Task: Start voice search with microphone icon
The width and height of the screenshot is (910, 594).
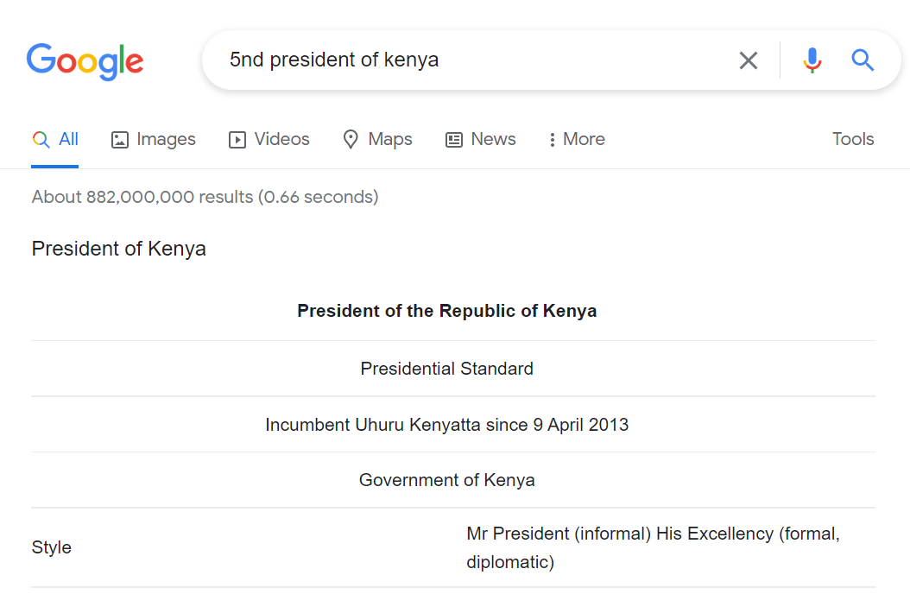Action: [812, 60]
